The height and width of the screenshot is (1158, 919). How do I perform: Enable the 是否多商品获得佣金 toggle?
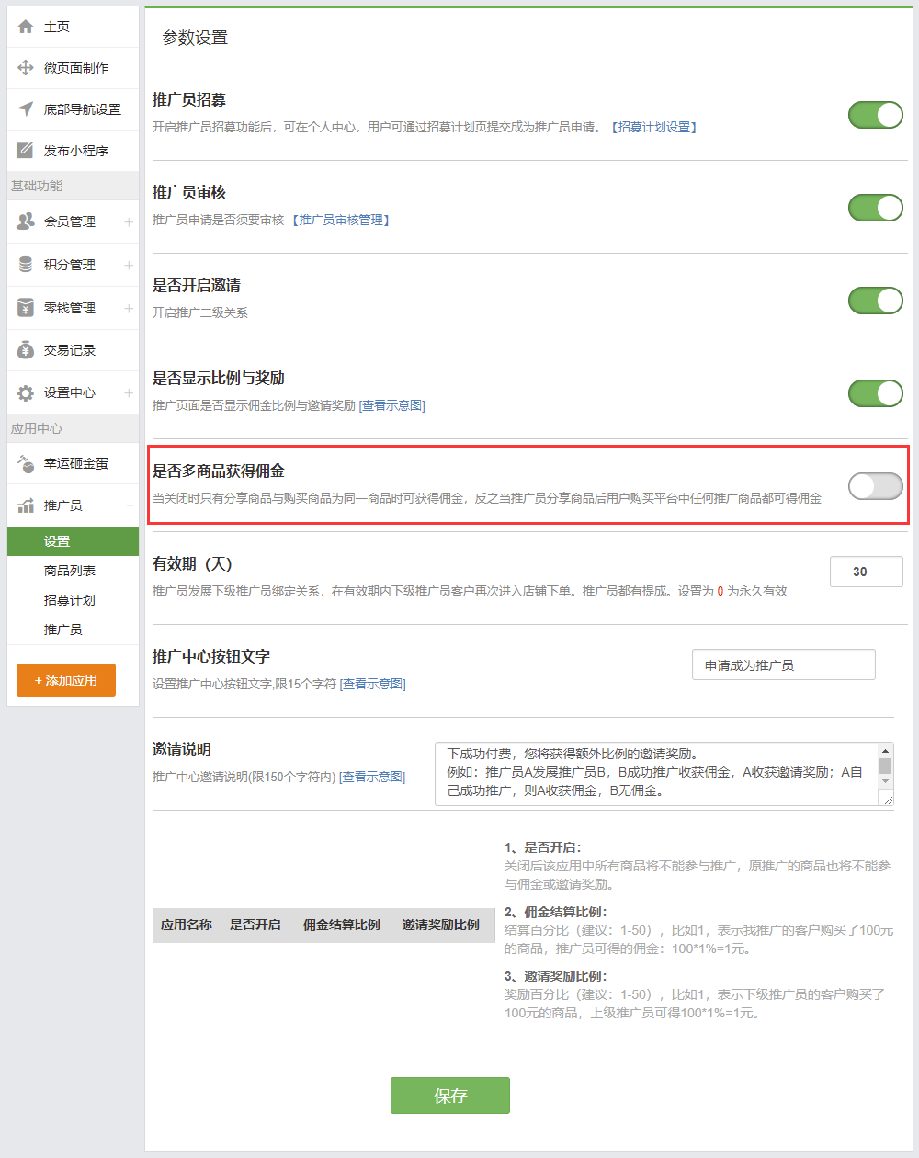point(875,486)
